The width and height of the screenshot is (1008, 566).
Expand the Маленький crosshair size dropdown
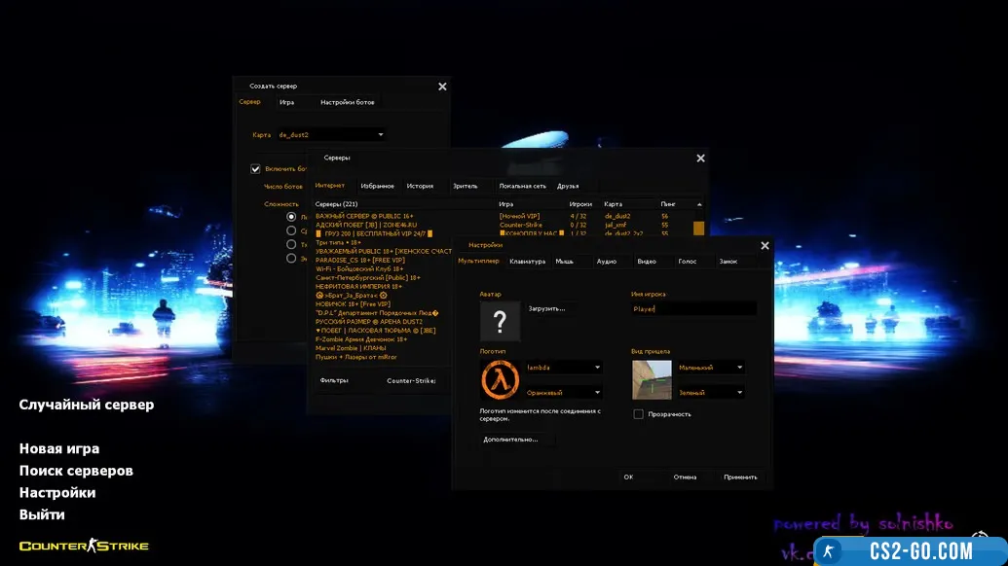740,368
